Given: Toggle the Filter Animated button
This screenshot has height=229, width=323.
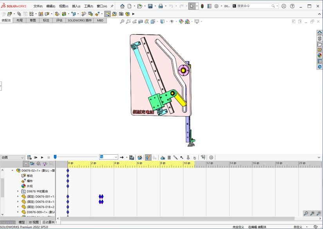Looking at the screenshot, I should pos(32,164).
